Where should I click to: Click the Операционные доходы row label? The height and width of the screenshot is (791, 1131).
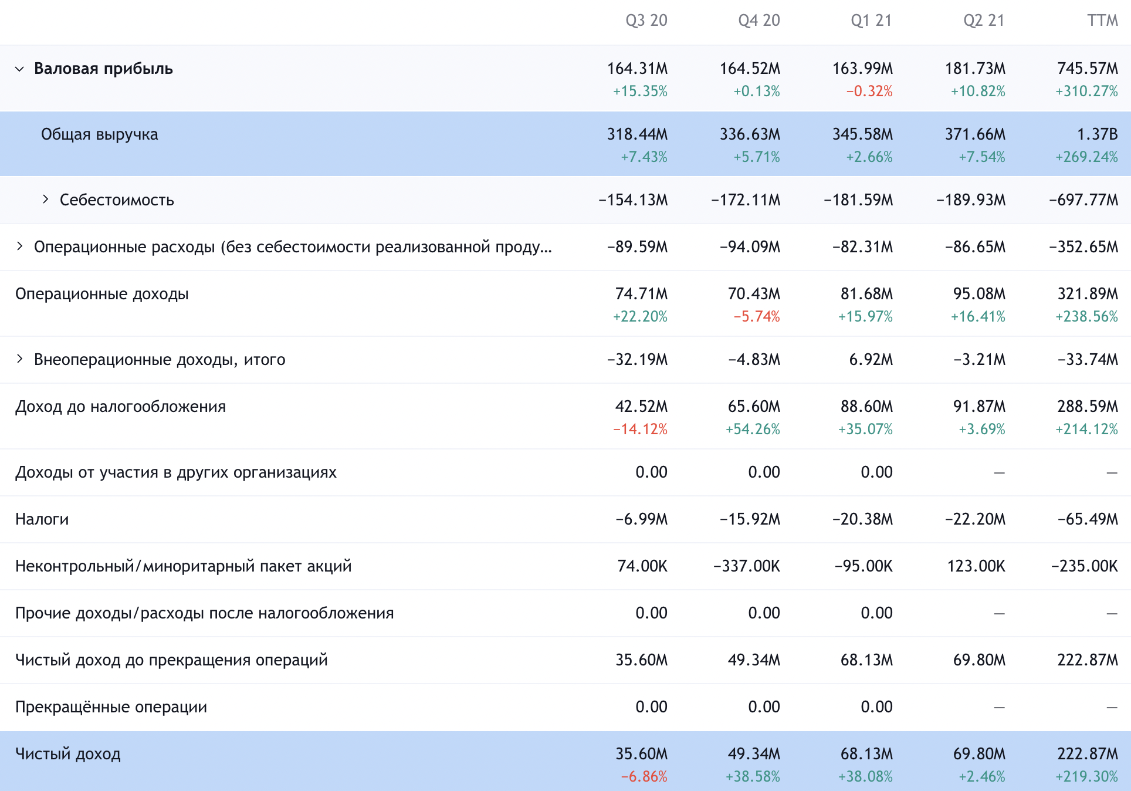pyautogui.click(x=102, y=294)
